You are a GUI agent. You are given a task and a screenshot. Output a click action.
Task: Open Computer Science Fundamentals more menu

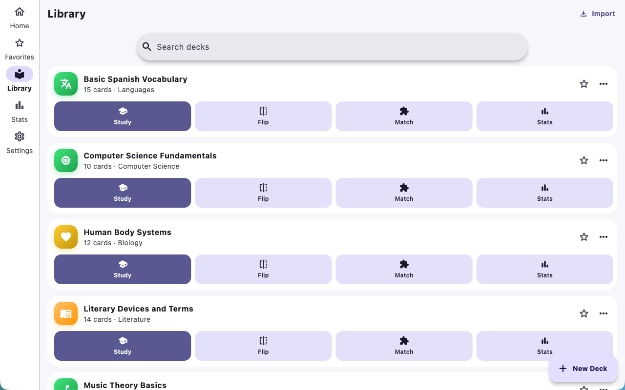604,160
